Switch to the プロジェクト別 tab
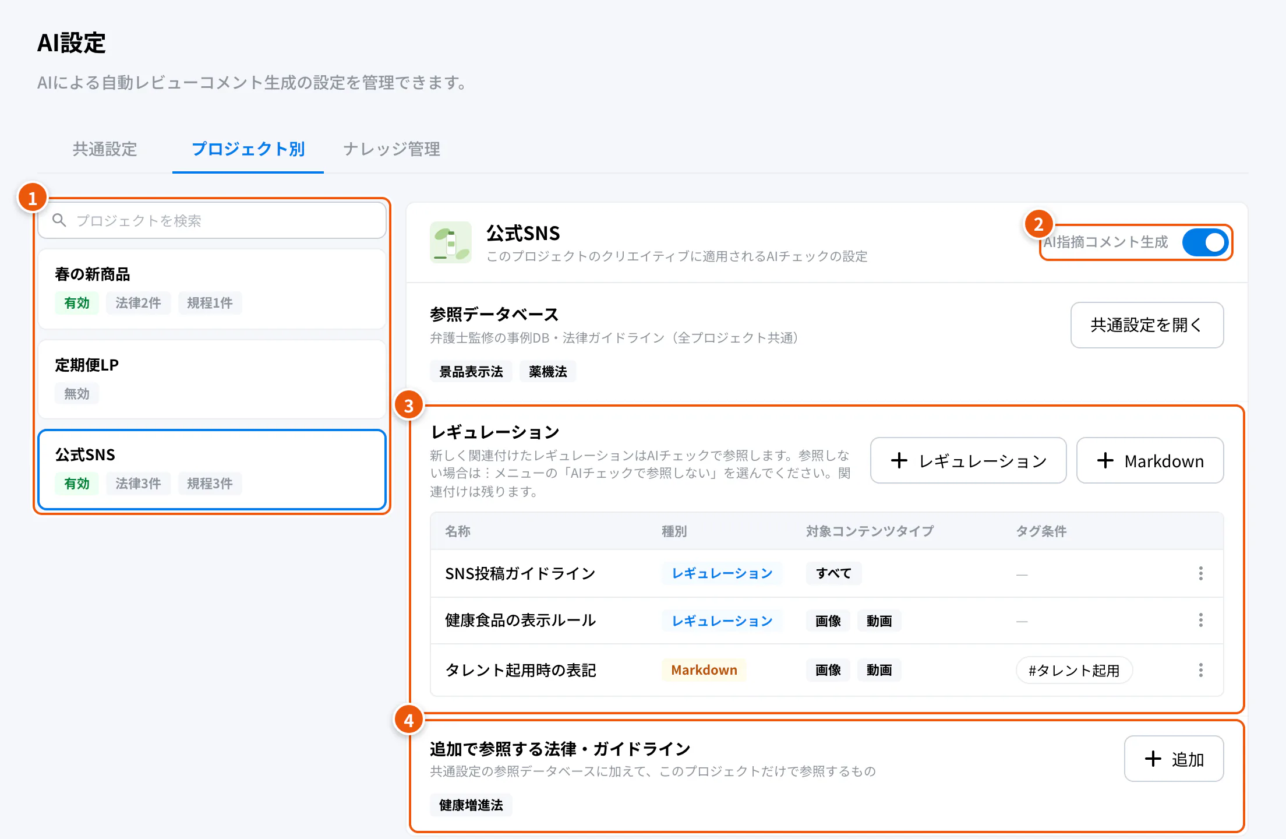Screen dimensions: 1286x839 pos(248,149)
